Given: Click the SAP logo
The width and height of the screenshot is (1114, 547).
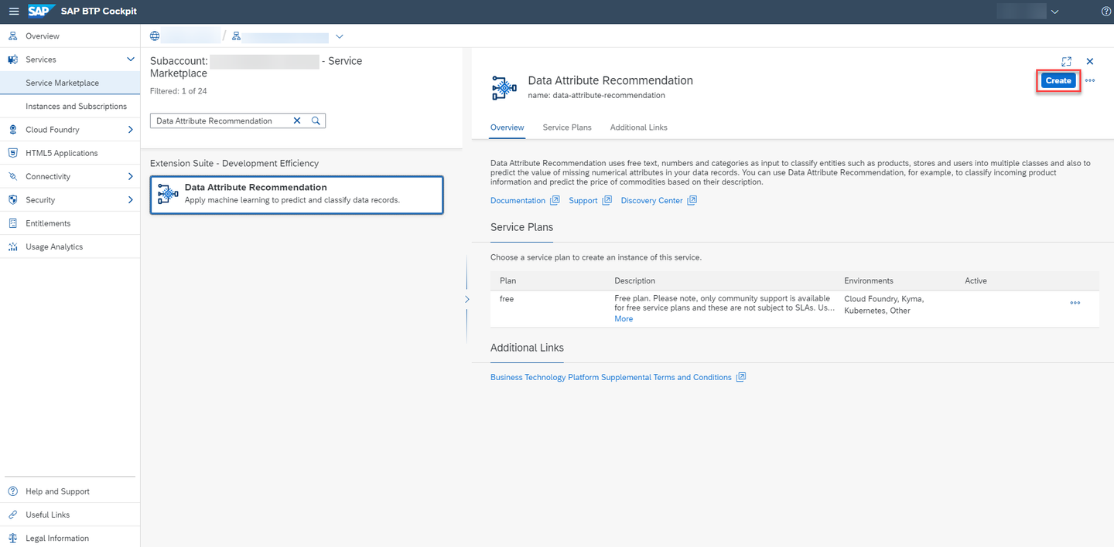Looking at the screenshot, I should 39,12.
